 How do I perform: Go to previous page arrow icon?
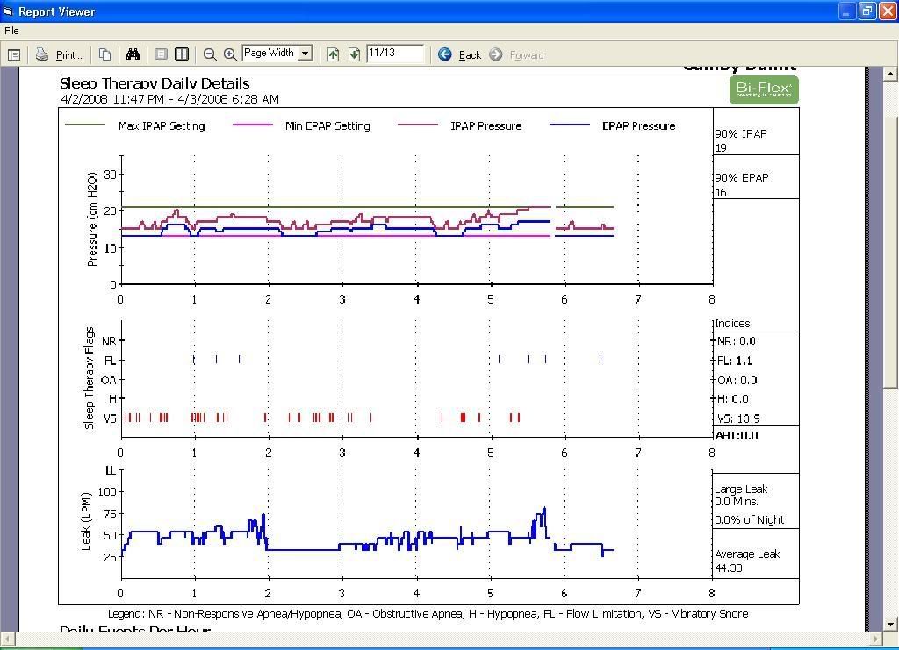pyautogui.click(x=333, y=55)
